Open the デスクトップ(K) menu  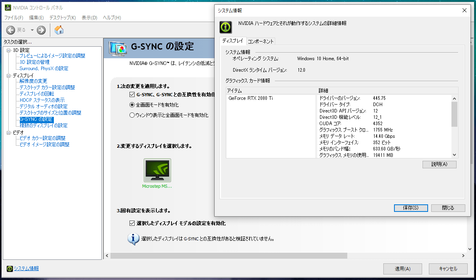click(63, 18)
